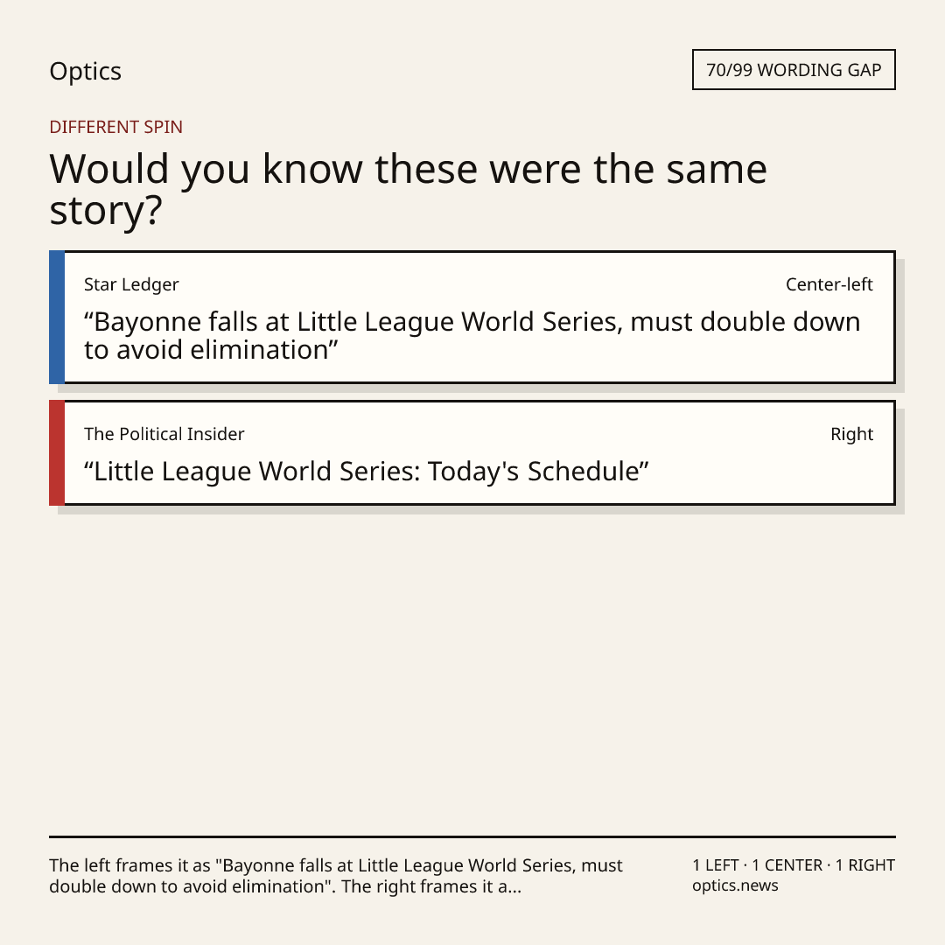Viewport: 945px width, 945px height.
Task: Click the footer divider line
Action: click(472, 837)
